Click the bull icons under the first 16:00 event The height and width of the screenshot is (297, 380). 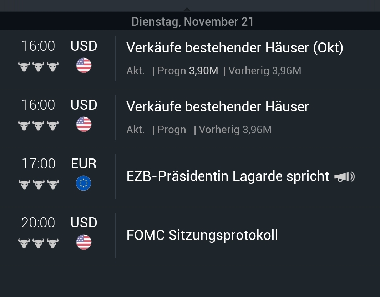click(38, 66)
